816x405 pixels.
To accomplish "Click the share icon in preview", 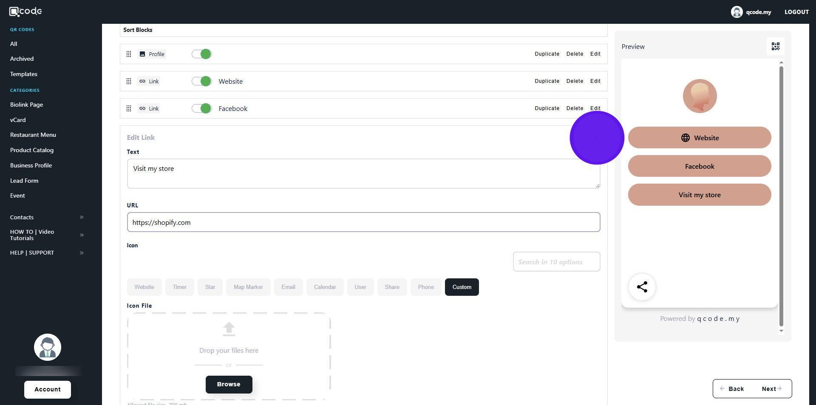I will 642,287.
